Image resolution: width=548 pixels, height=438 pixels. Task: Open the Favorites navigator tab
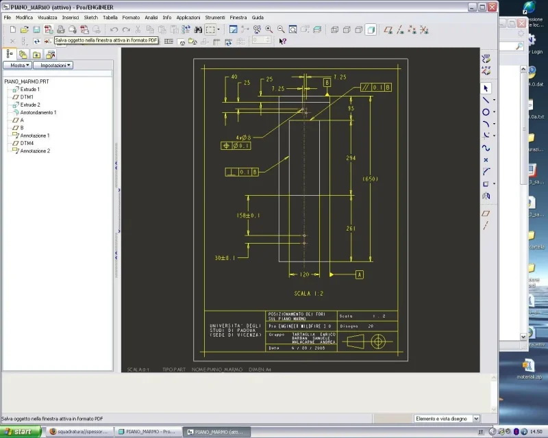pyautogui.click(x=37, y=55)
